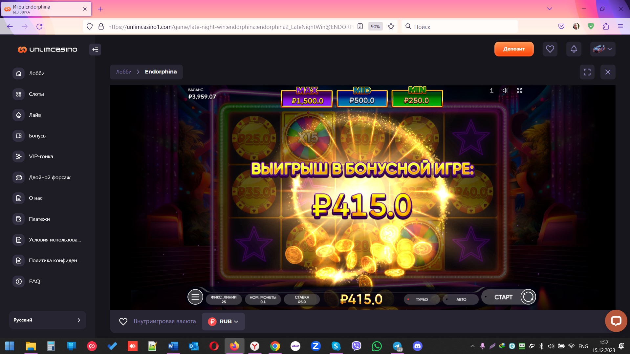The width and height of the screenshot is (630, 354).
Task: Toggle АВТО spin mode
Action: tap(461, 300)
